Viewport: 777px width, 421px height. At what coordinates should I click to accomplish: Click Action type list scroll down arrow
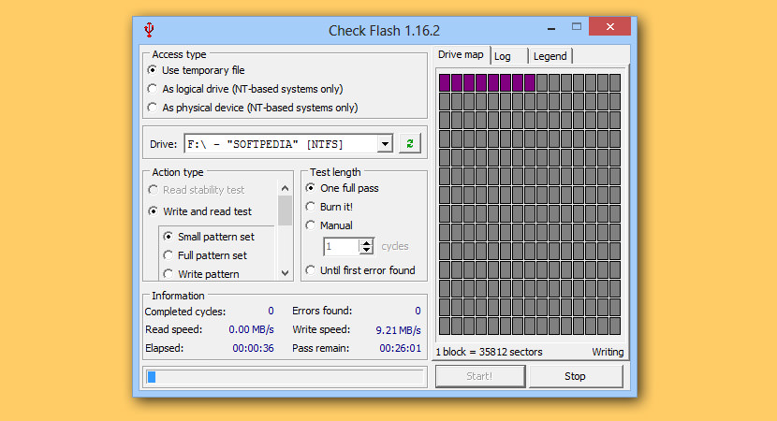coord(285,273)
